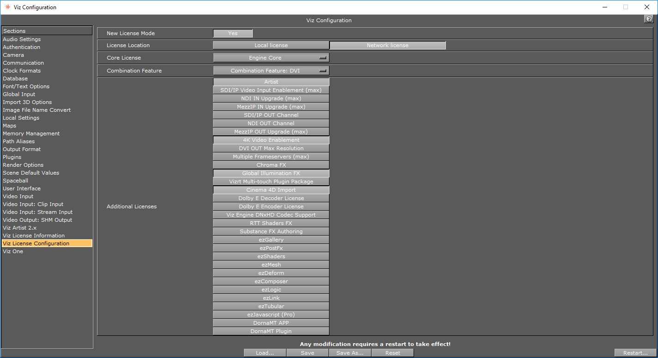Toggle DornaMT APP license

(x=271, y=323)
